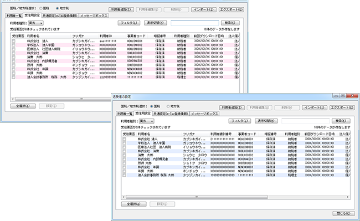Check 株式会社 達人 row checkbox in back window
Screen dimensions: 360x221
[x=13, y=41]
